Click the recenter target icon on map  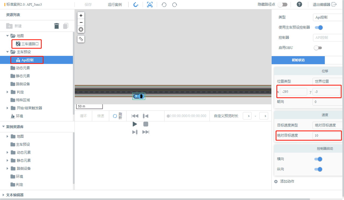[x=81, y=29]
